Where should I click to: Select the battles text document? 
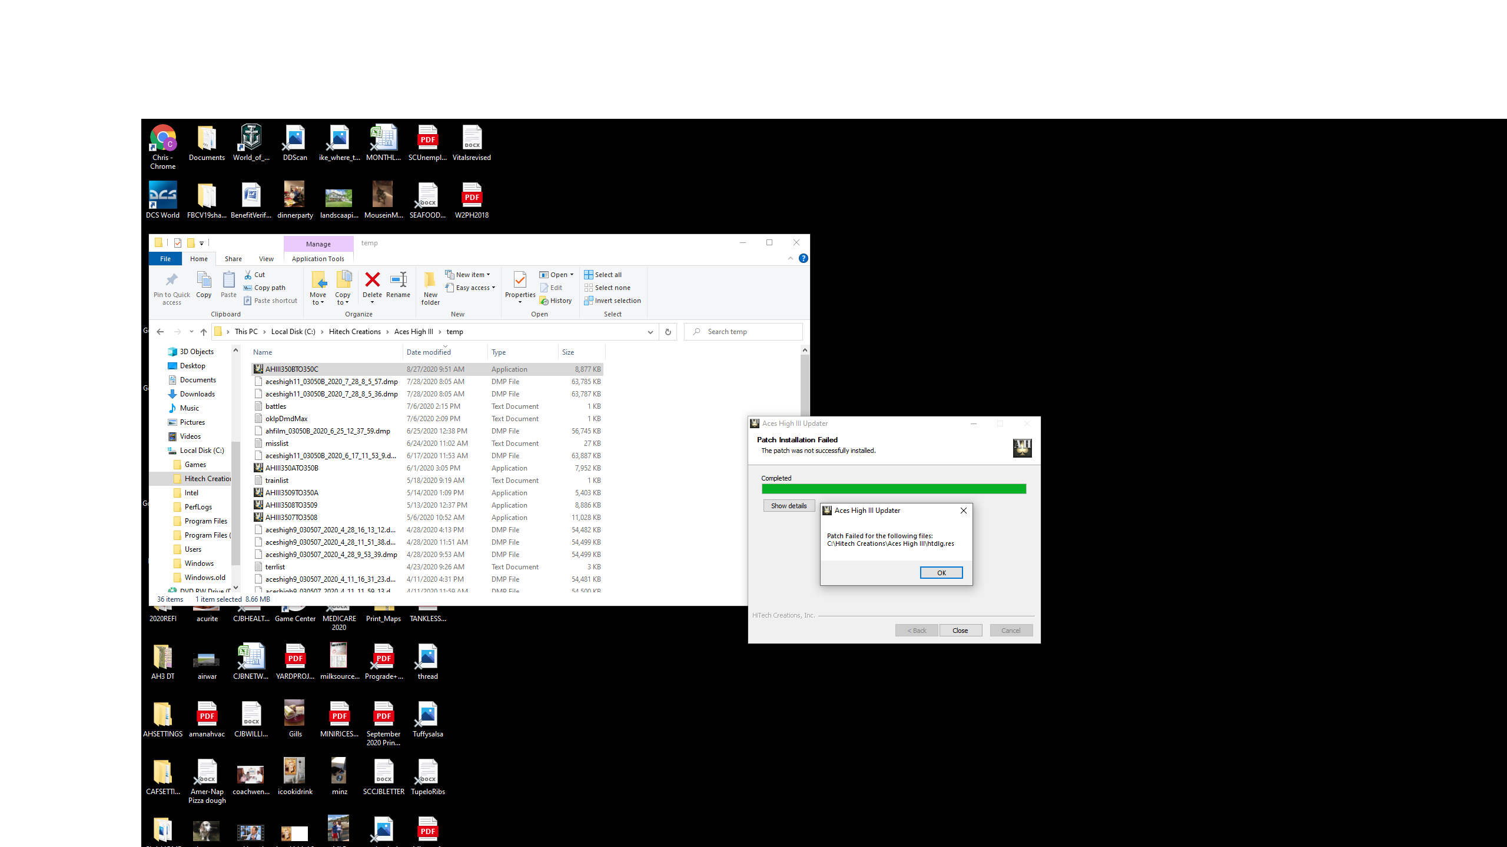427,406
